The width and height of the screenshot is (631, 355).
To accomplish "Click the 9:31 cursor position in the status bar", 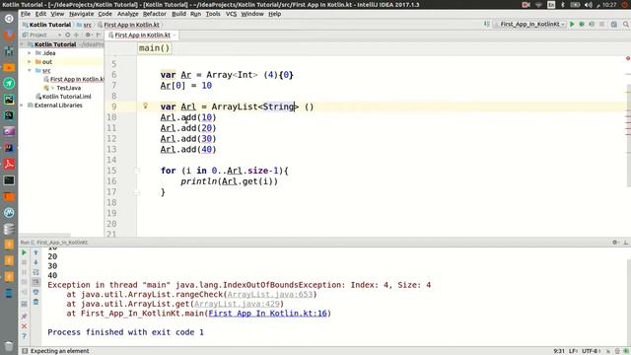I will pyautogui.click(x=559, y=351).
